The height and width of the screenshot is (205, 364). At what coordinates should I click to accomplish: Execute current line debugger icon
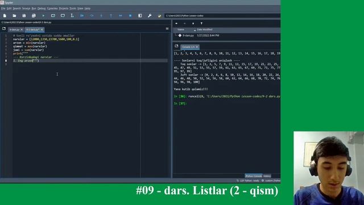coord(92,15)
